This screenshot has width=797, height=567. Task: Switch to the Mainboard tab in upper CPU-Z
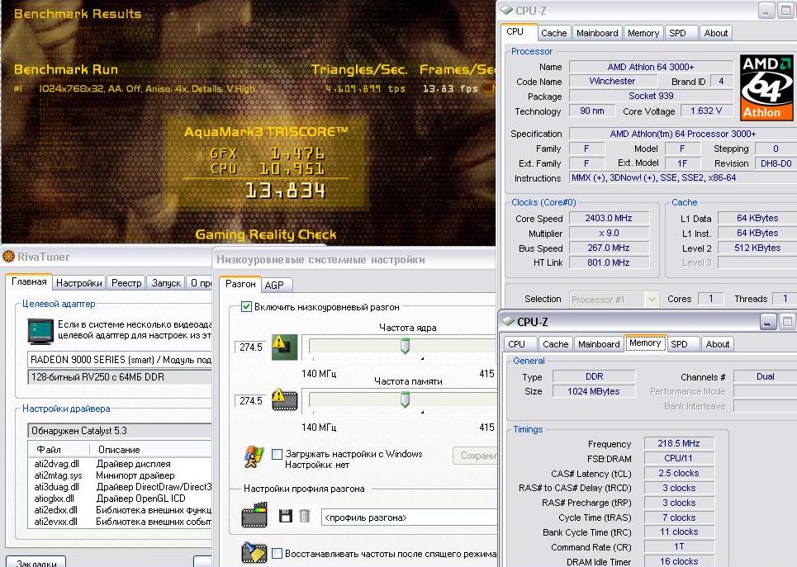point(597,33)
